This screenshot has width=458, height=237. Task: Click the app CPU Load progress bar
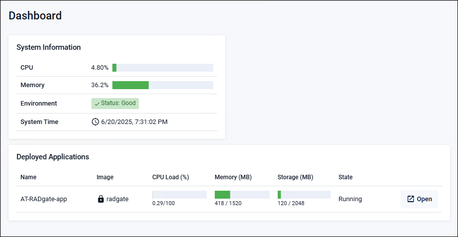[179, 195]
